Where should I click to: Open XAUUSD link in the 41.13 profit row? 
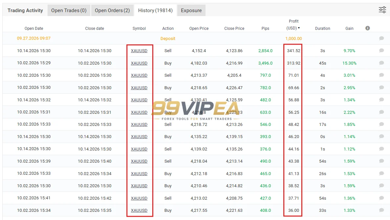point(139,173)
